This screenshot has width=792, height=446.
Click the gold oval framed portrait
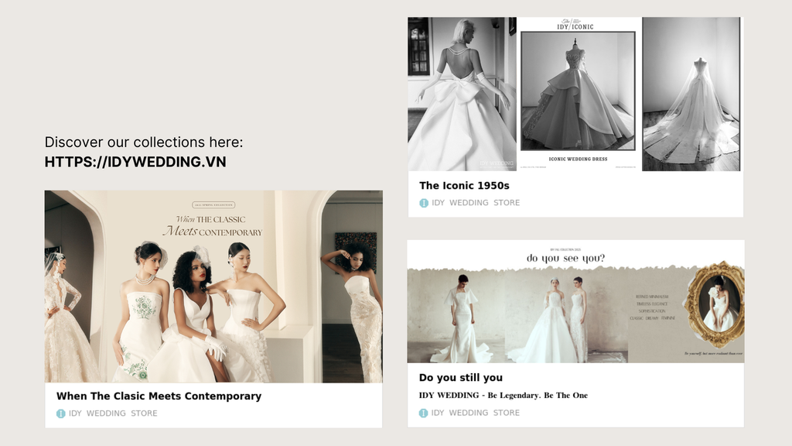[715, 305]
